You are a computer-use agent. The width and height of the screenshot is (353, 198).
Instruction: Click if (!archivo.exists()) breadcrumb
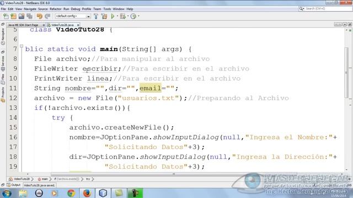tap(67, 179)
